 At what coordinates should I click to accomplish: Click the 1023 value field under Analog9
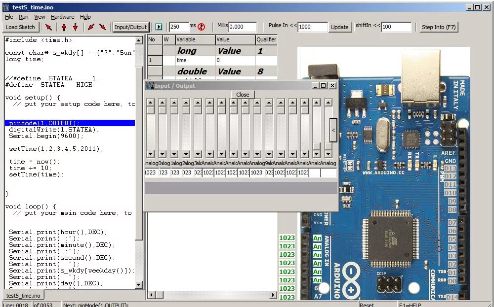pos(257,172)
